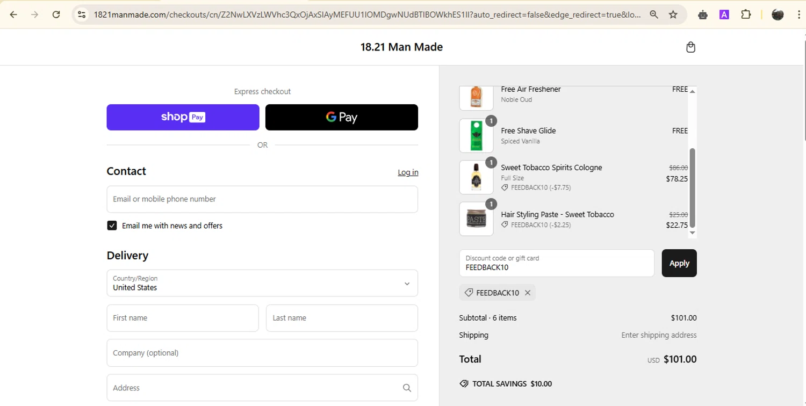Click the Log in link

(x=408, y=172)
